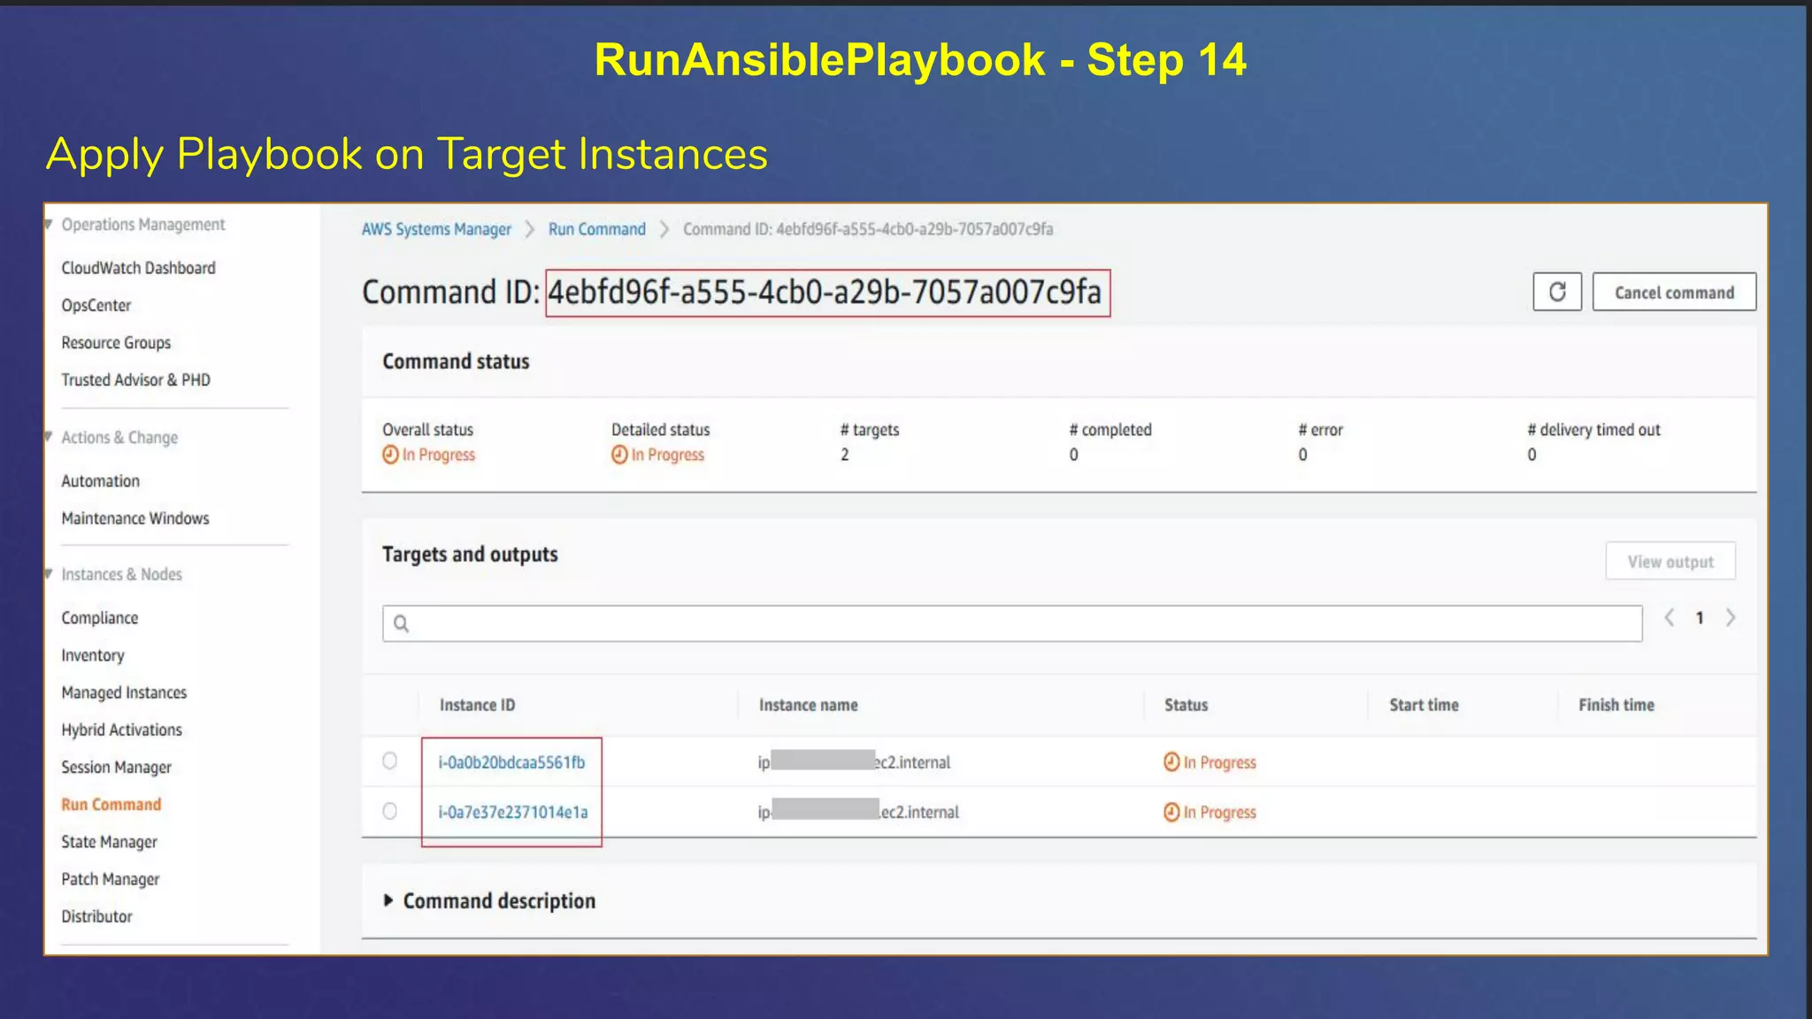Click the previous page arrow

[x=1669, y=617]
